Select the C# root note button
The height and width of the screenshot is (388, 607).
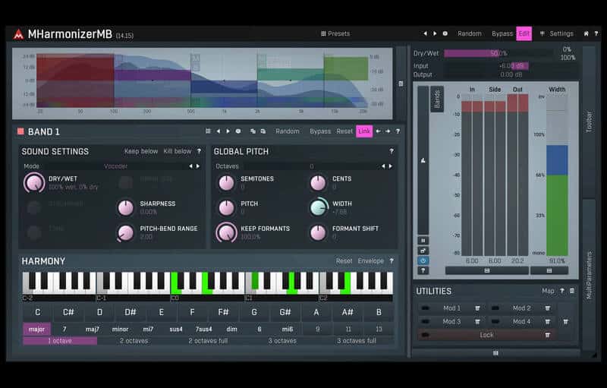point(68,312)
